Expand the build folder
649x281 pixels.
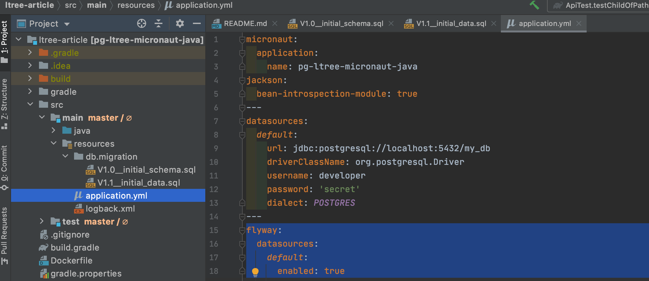click(x=30, y=78)
